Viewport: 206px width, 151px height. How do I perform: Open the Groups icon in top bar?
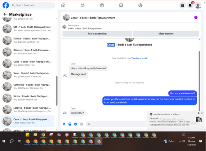140,5
